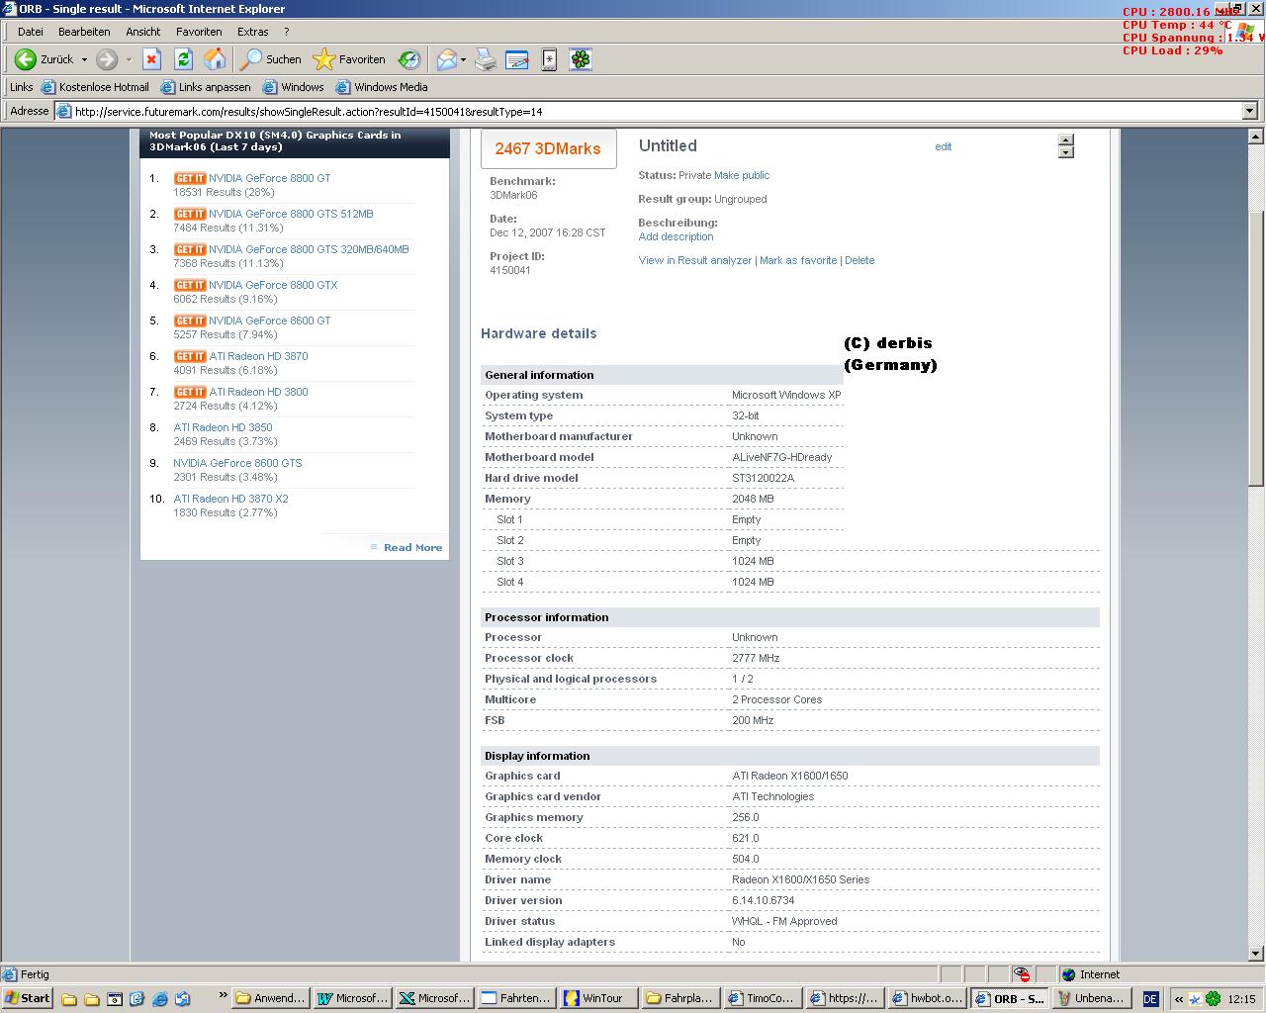Open the Favoriten menu in menu bar
Viewport: 1266px width, 1013px height.
tap(199, 32)
